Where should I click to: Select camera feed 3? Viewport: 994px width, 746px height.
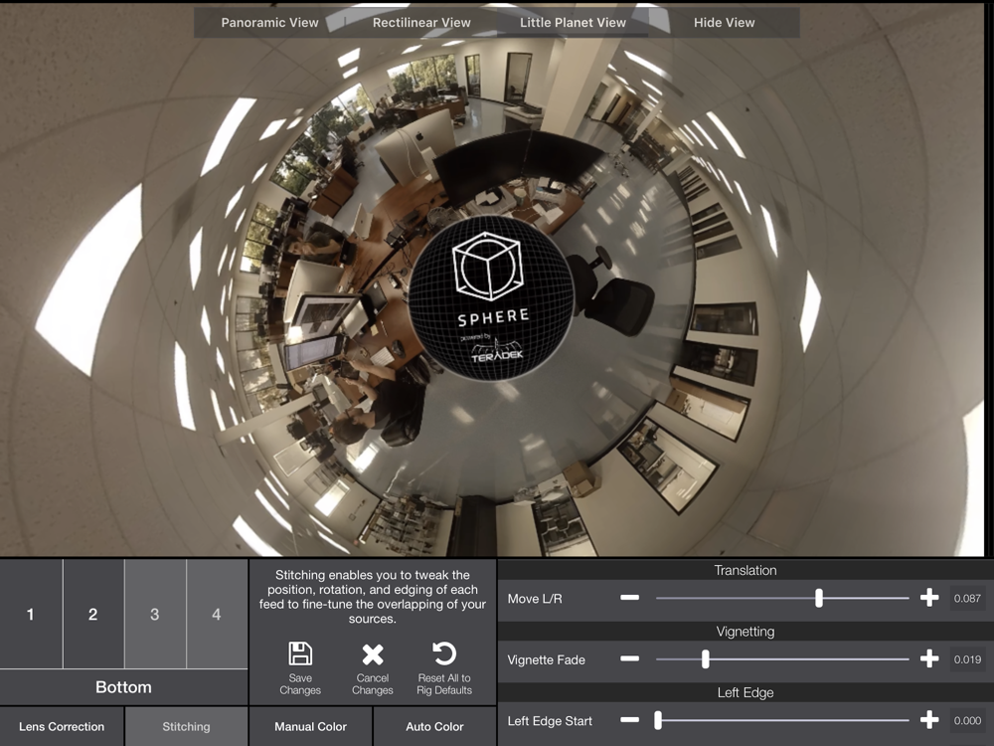(x=155, y=614)
